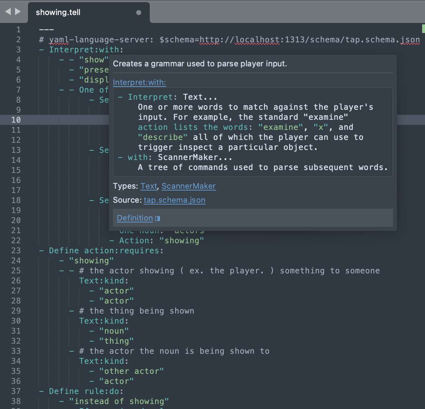Go to Definition in the popup
Viewport: 425px width, 409px height.
(135, 218)
